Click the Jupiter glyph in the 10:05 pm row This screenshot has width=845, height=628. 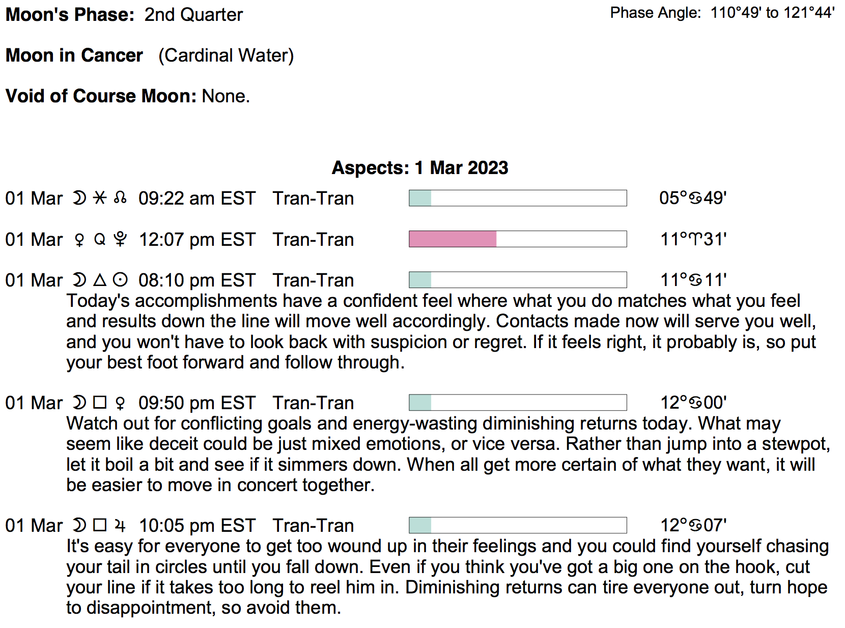120,525
